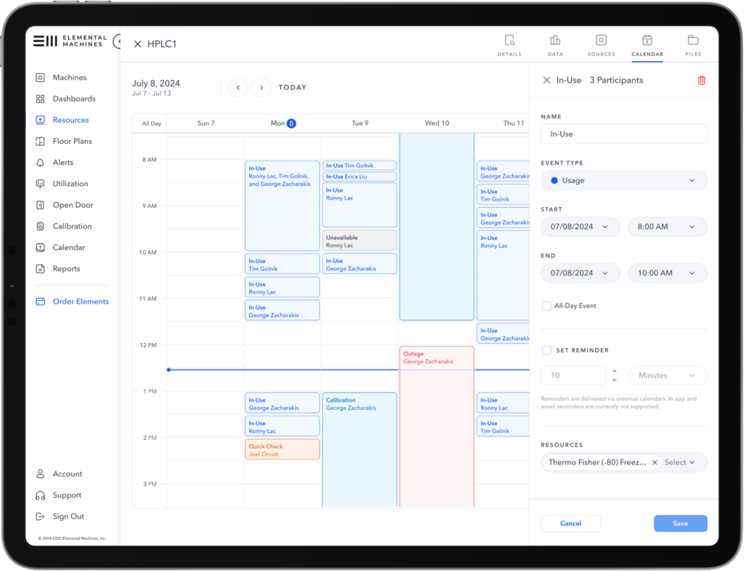Open the Resources Select dropdown
Viewport: 744px width, 571px height.
pos(680,463)
